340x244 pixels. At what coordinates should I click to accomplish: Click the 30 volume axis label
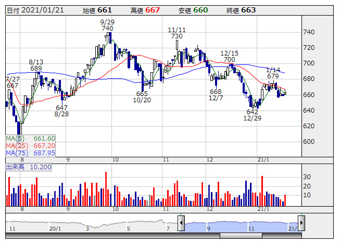(307, 177)
